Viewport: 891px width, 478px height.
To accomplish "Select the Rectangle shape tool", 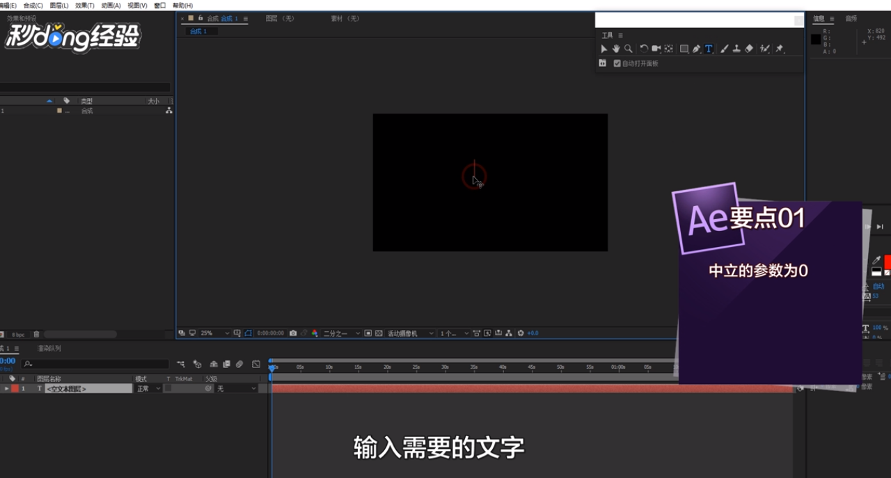I will (684, 49).
